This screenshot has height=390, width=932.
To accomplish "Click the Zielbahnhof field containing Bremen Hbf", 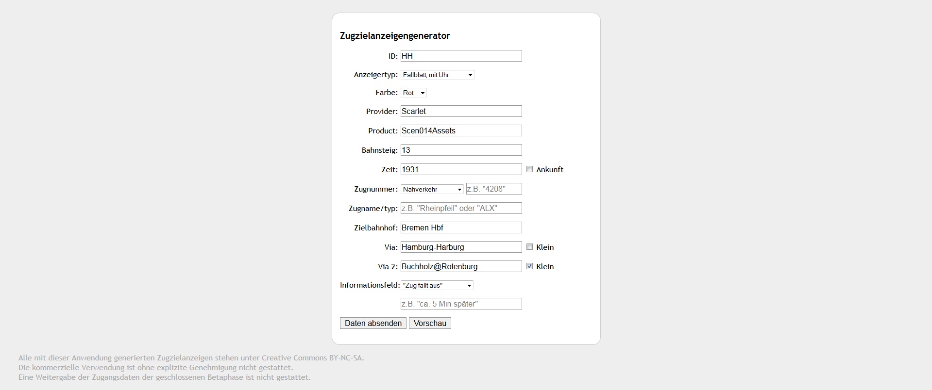I will 461,227.
